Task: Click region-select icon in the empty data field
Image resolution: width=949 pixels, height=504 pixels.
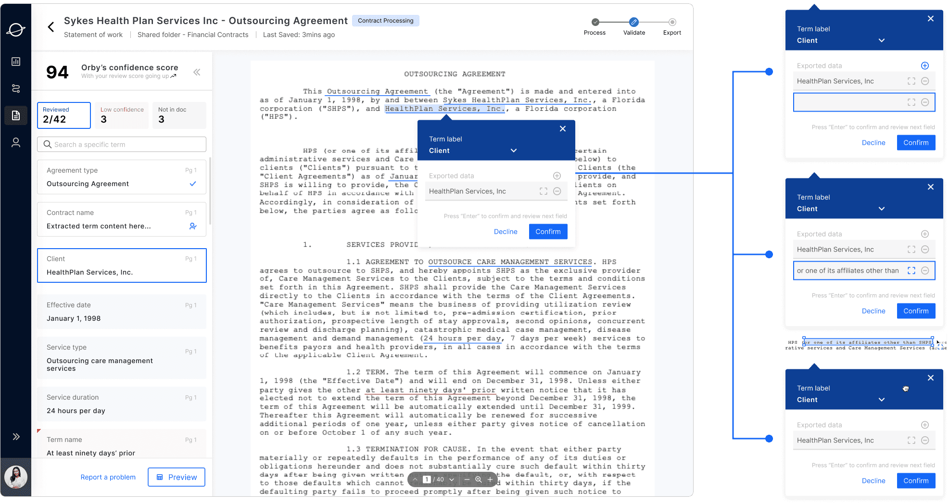Action: [911, 102]
